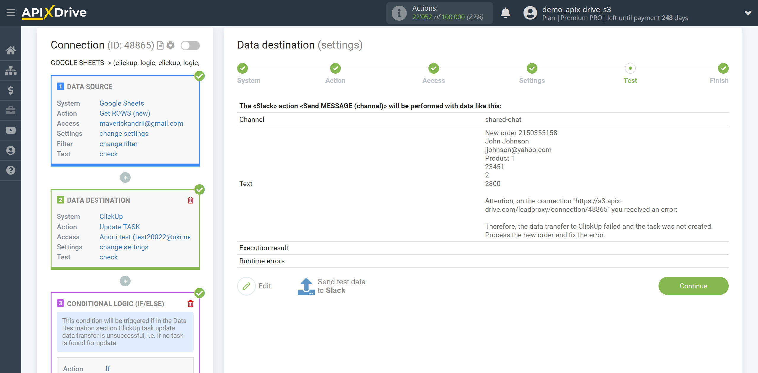Open the hamburger menu
758x373 pixels.
point(11,13)
